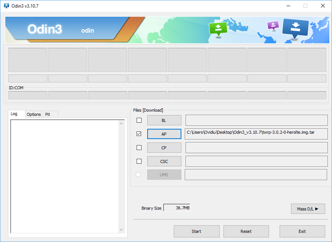Tick the CP file checkbox
The height and width of the screenshot is (242, 332).
pos(139,148)
